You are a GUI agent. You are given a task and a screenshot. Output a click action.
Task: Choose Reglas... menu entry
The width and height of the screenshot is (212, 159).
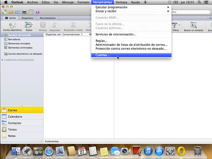[x=131, y=41]
